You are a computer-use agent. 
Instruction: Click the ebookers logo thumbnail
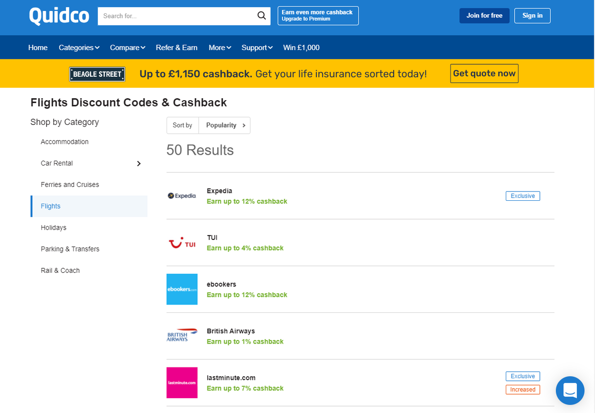point(181,289)
